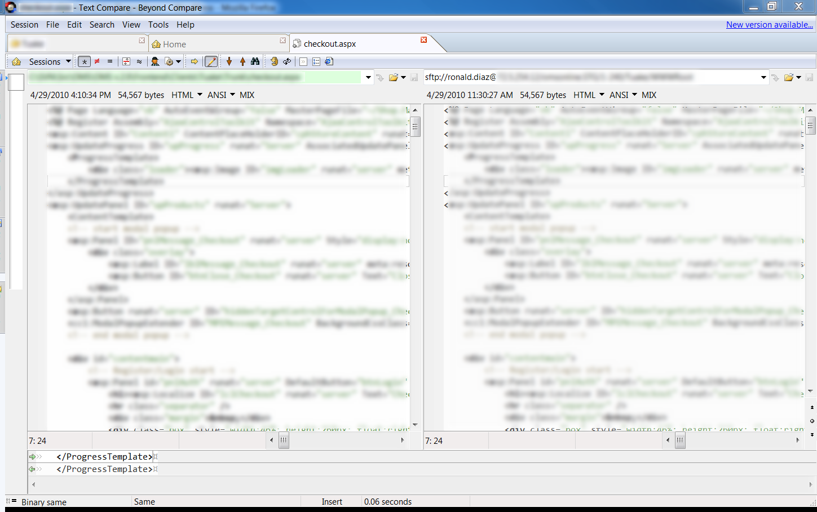This screenshot has width=817, height=512.
Task: Toggle Show Same equals filter
Action: coord(110,61)
